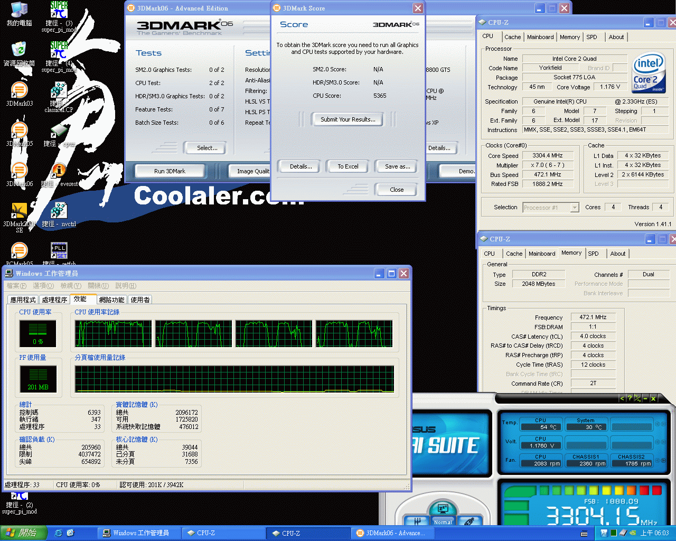Viewport: 676px width, 541px height.
Task: Click 3DMark06 Advanced taskbar button
Action: pos(392,533)
